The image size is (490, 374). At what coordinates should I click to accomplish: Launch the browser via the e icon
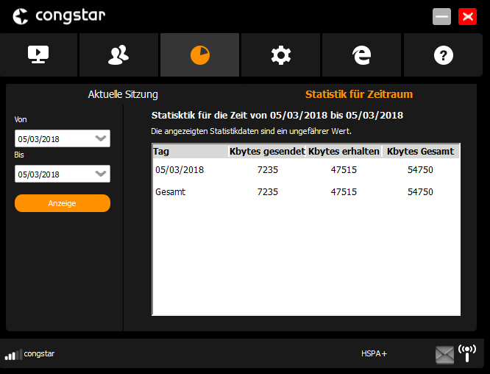tap(361, 55)
